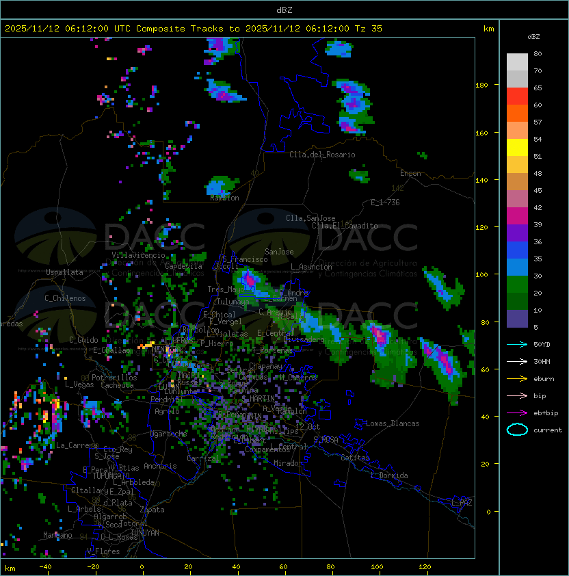Click the 'Capdevila' place label
This screenshot has width=569, height=576.
click(x=184, y=266)
